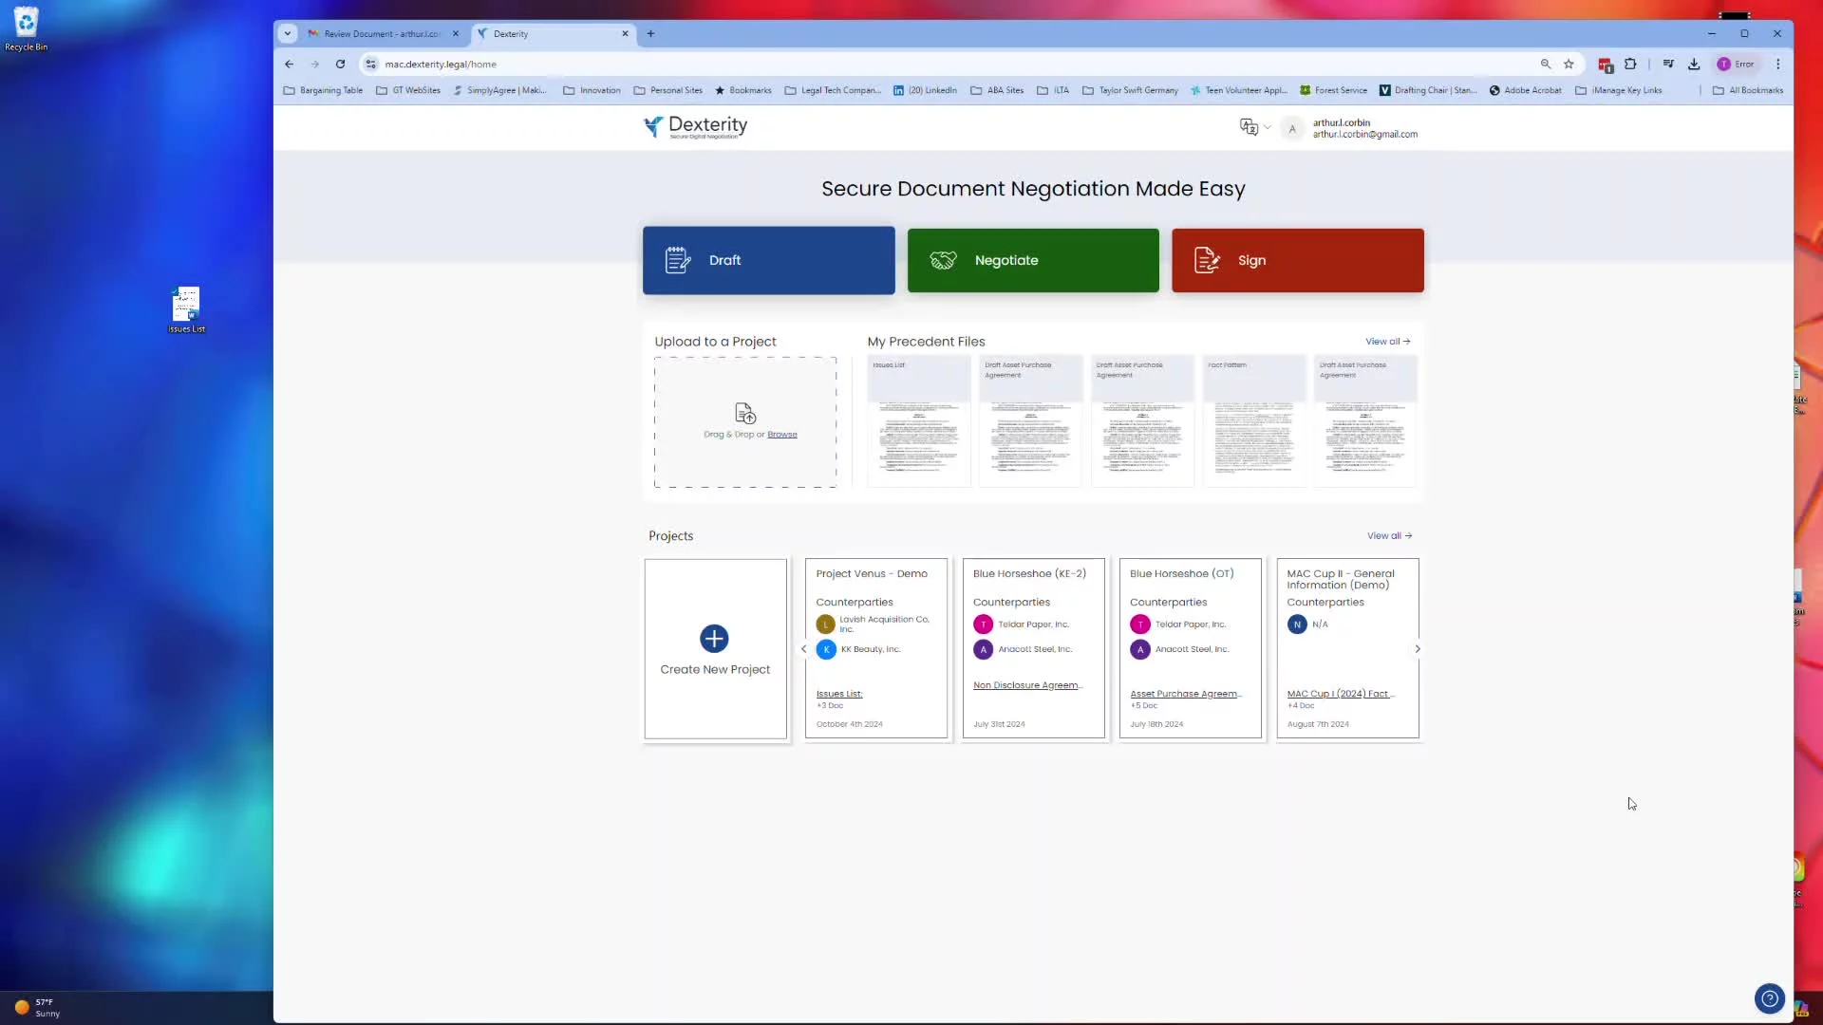Open the Forest Service bookmark
The height and width of the screenshot is (1025, 1823).
1333,91
